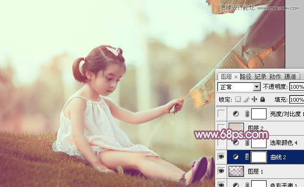Screen dimensions: 304x187
Task: Select the 色彩平衡 1 mask thumbnail
Action: click(259, 184)
